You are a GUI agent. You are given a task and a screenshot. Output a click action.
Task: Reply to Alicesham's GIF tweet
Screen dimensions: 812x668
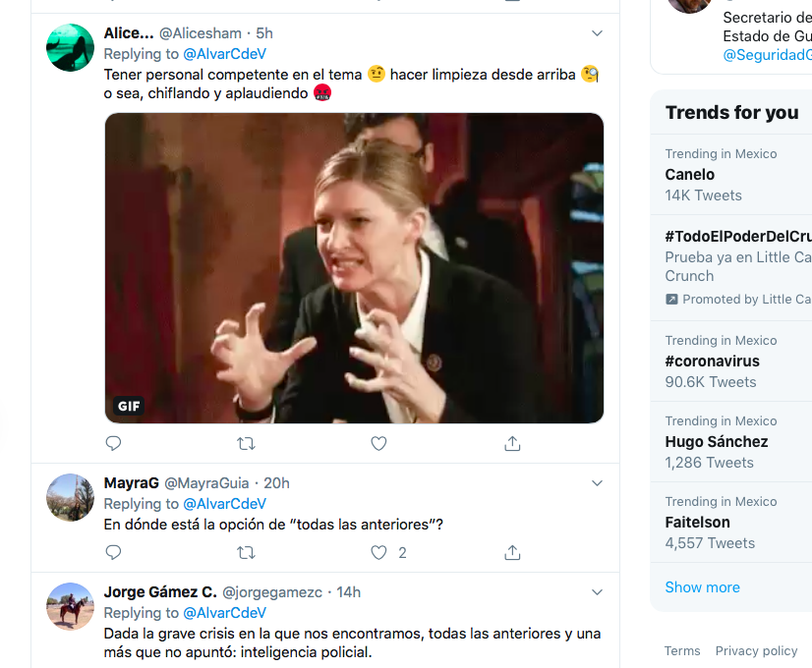click(113, 444)
